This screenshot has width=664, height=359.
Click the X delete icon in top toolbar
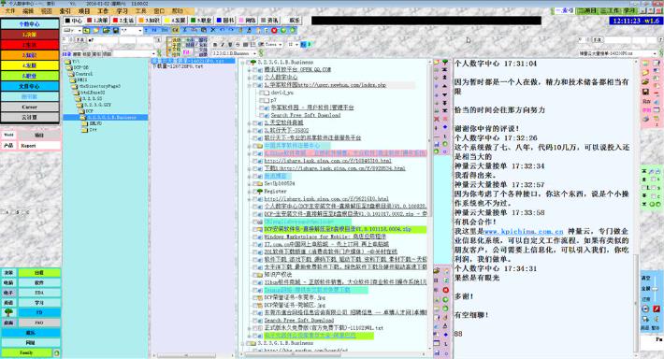pyautogui.click(x=213, y=30)
